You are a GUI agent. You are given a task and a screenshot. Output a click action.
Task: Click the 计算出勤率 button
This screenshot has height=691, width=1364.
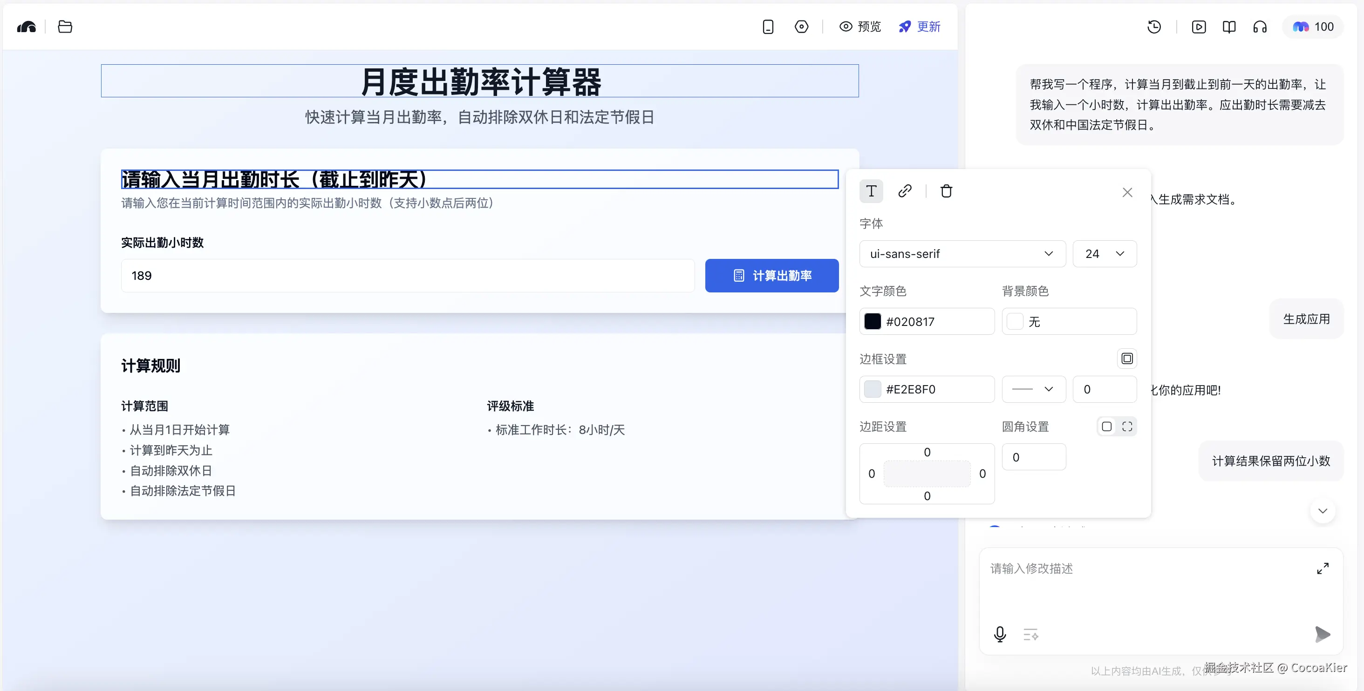pyautogui.click(x=771, y=275)
